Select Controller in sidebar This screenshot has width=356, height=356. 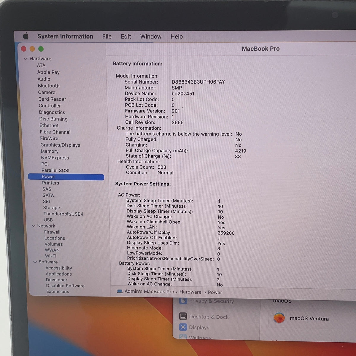(x=50, y=106)
